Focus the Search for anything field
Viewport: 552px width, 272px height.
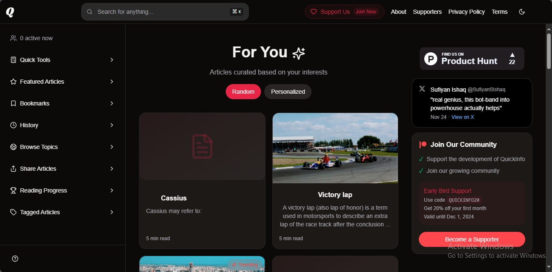[165, 12]
